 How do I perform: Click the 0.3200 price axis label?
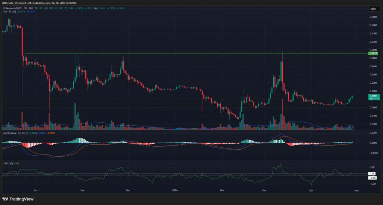tap(373, 42)
